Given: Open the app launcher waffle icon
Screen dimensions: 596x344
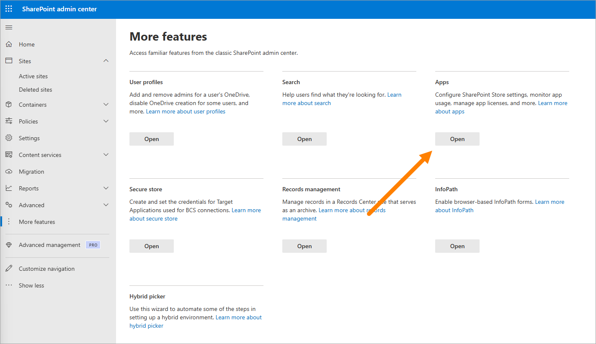Looking at the screenshot, I should click(x=9, y=9).
